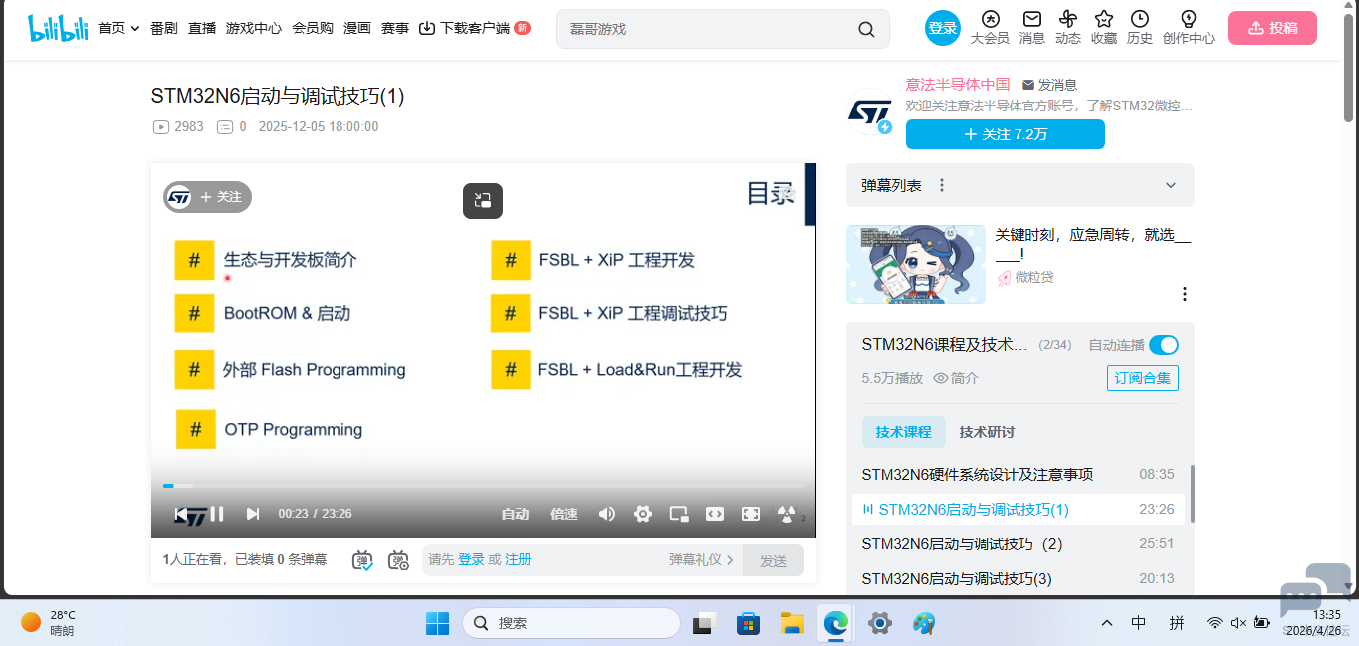1359x646 pixels.
Task: Open the bilibili logo homepage
Action: (58, 28)
